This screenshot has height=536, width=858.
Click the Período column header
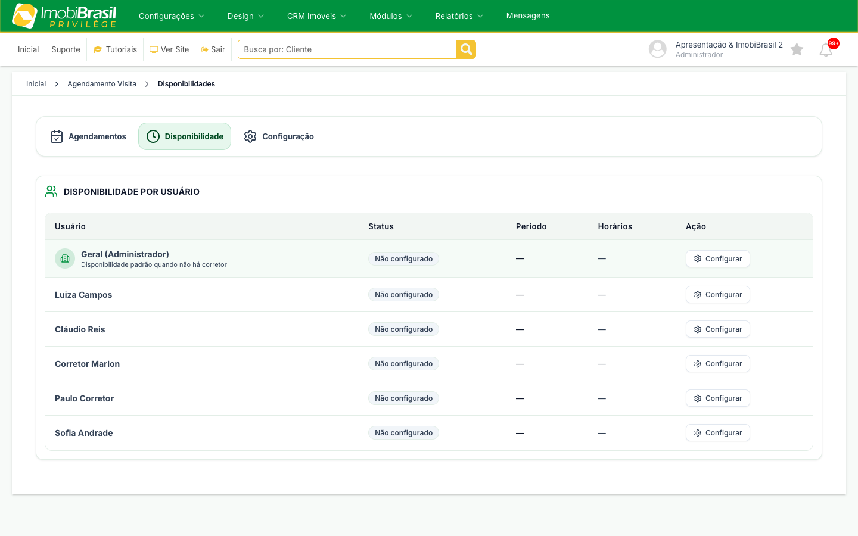pos(531,226)
